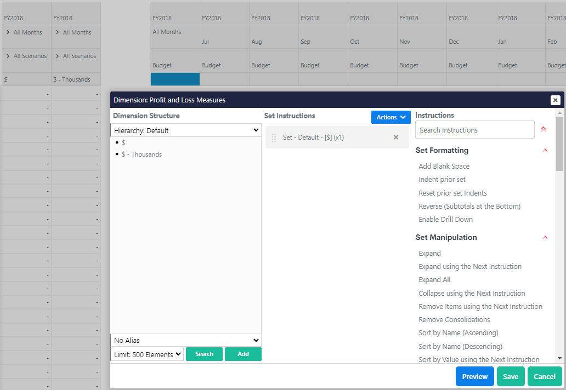Change the Limit: 500 Elements dropdown

[x=146, y=354]
